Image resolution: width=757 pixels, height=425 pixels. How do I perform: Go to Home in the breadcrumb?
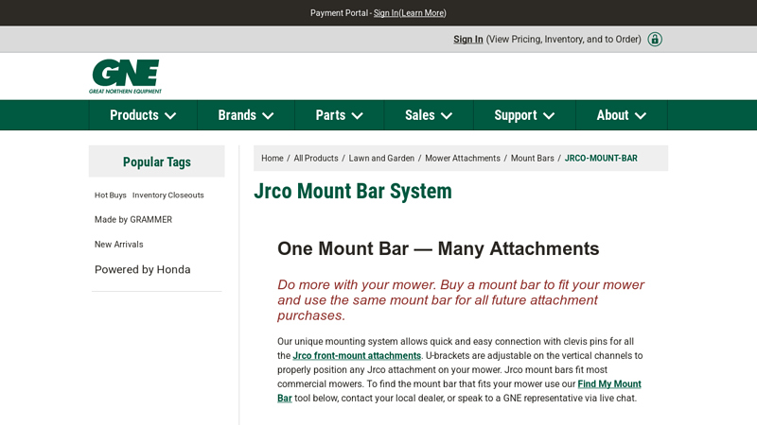pyautogui.click(x=273, y=158)
